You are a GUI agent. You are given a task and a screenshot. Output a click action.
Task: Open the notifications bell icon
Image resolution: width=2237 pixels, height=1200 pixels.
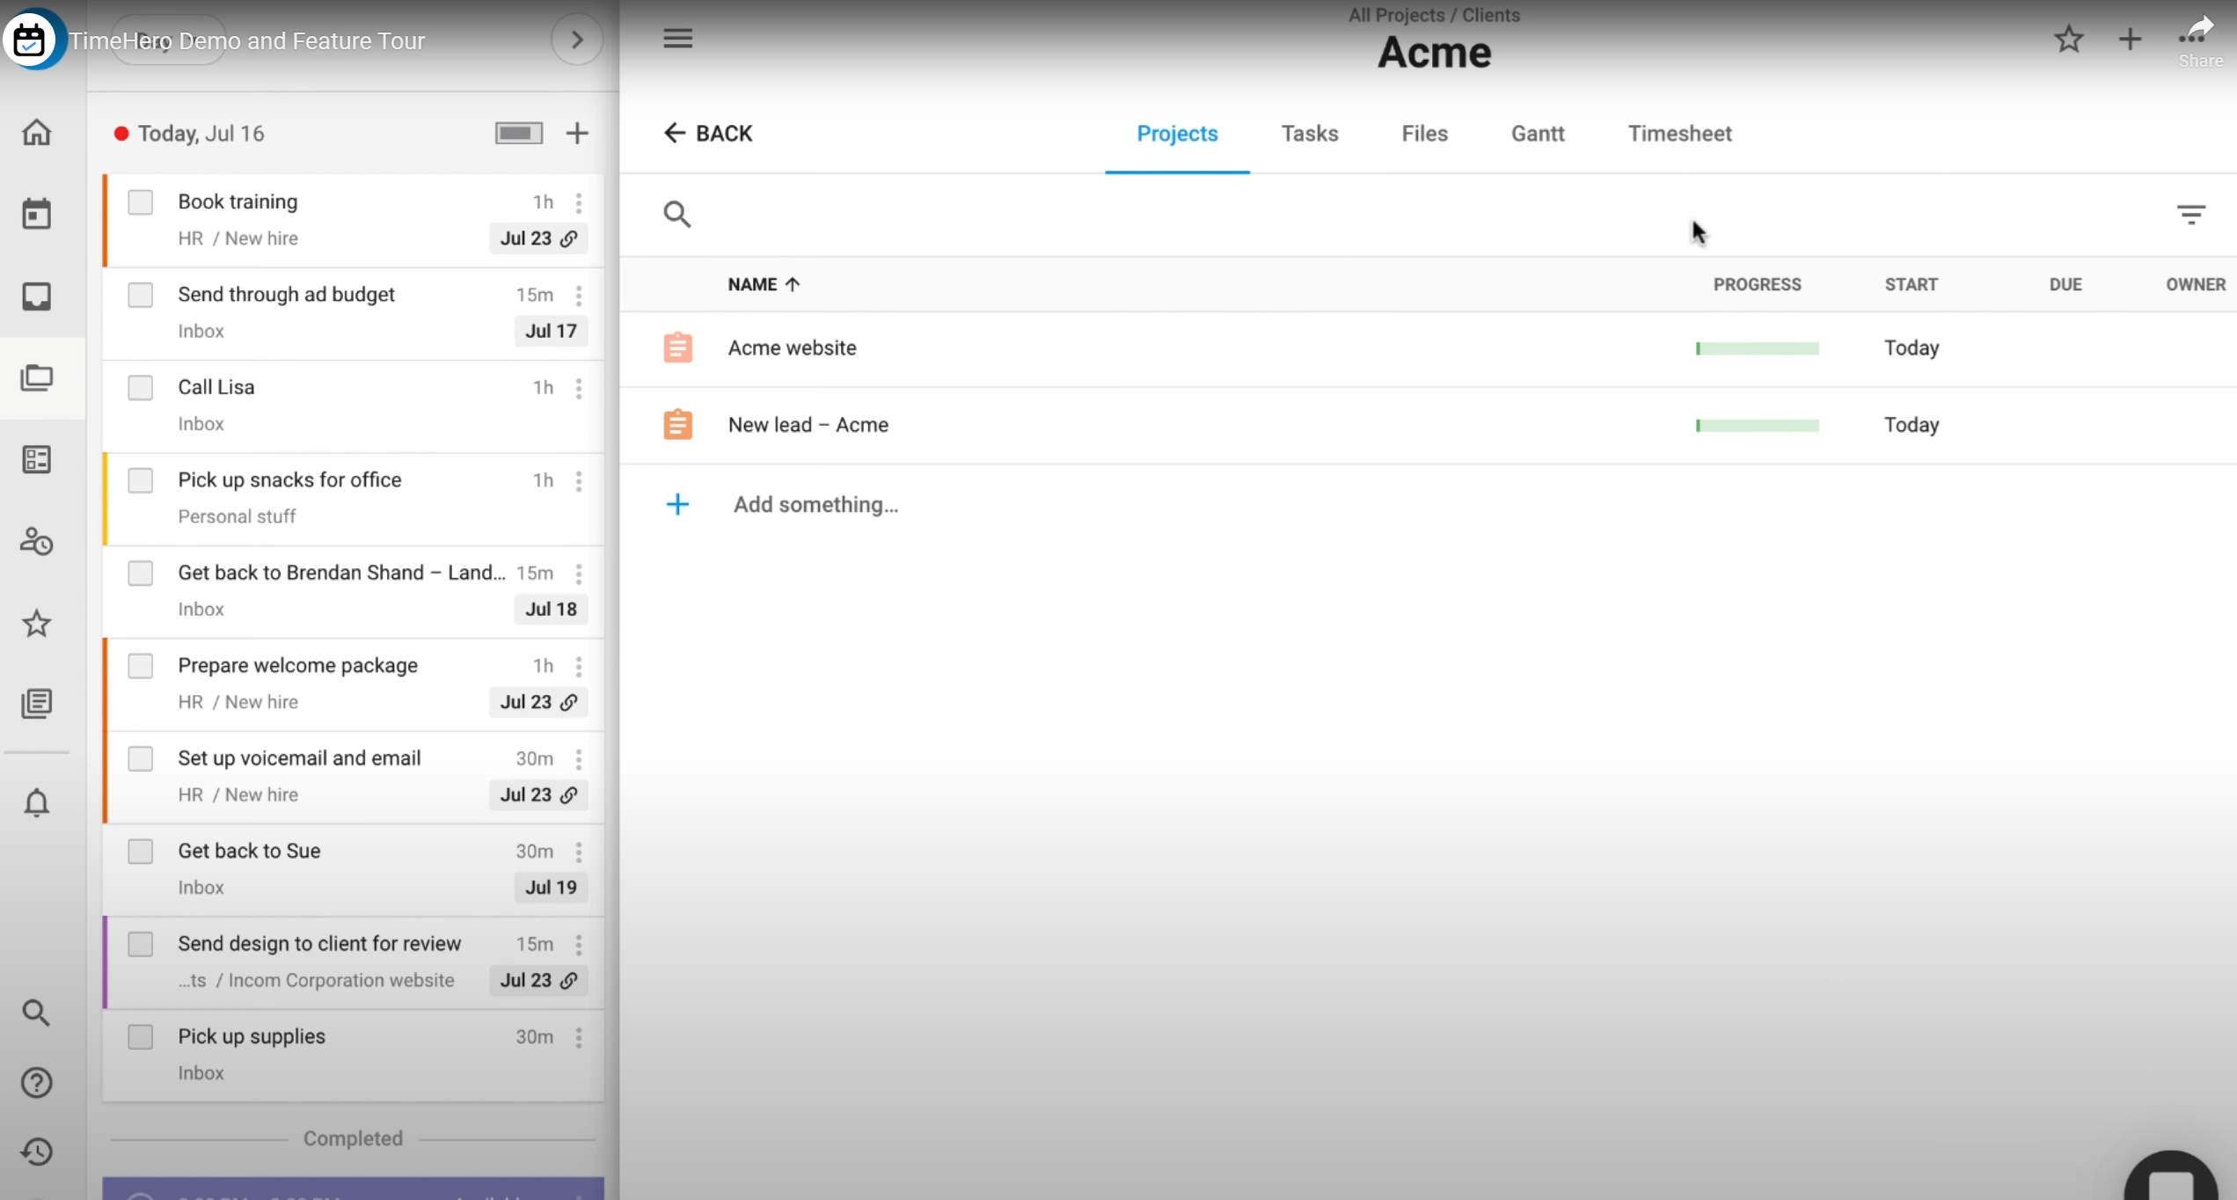pyautogui.click(x=36, y=802)
